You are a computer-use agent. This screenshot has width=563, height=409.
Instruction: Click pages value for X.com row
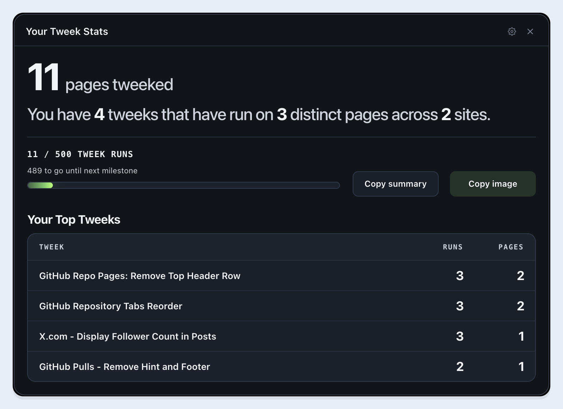521,336
